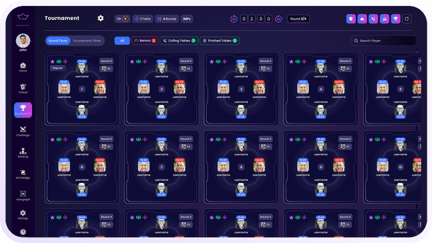This screenshot has width=432, height=243.
Task: Click the 4 Boards selector
Action: coord(167,19)
